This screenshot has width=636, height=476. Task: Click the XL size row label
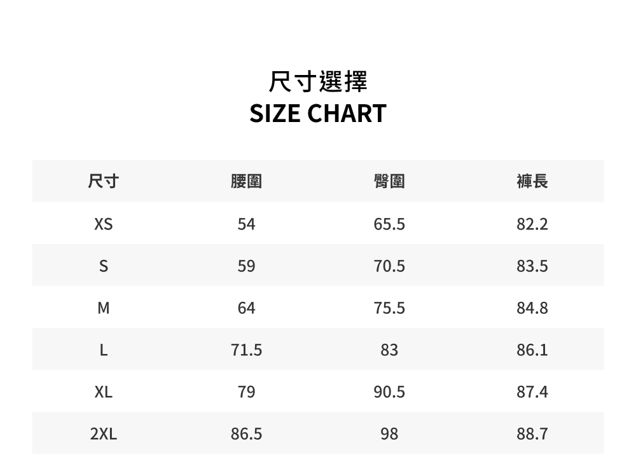click(103, 392)
